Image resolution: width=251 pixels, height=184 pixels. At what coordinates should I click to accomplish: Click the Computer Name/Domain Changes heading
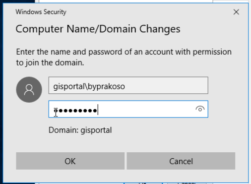click(x=98, y=29)
